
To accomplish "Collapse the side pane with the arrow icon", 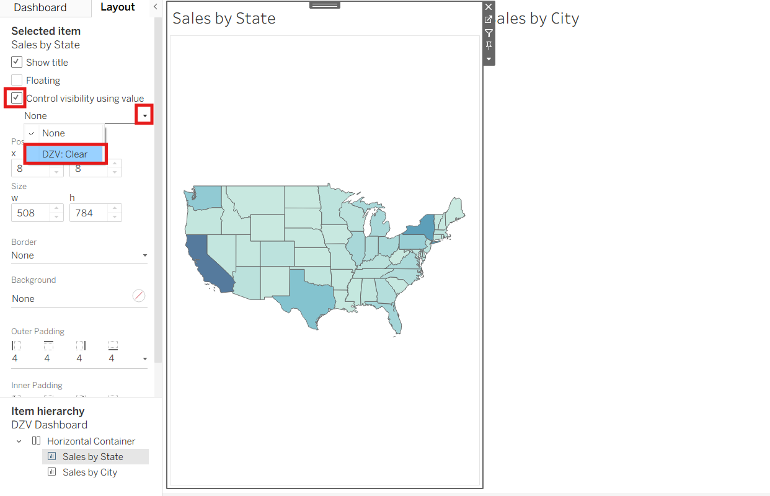I will tap(155, 7).
